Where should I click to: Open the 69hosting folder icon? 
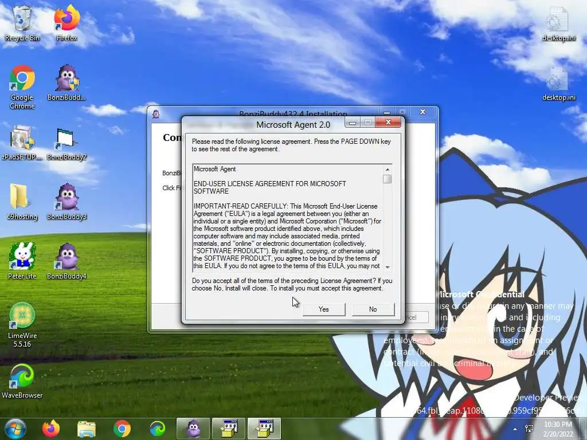(22, 202)
